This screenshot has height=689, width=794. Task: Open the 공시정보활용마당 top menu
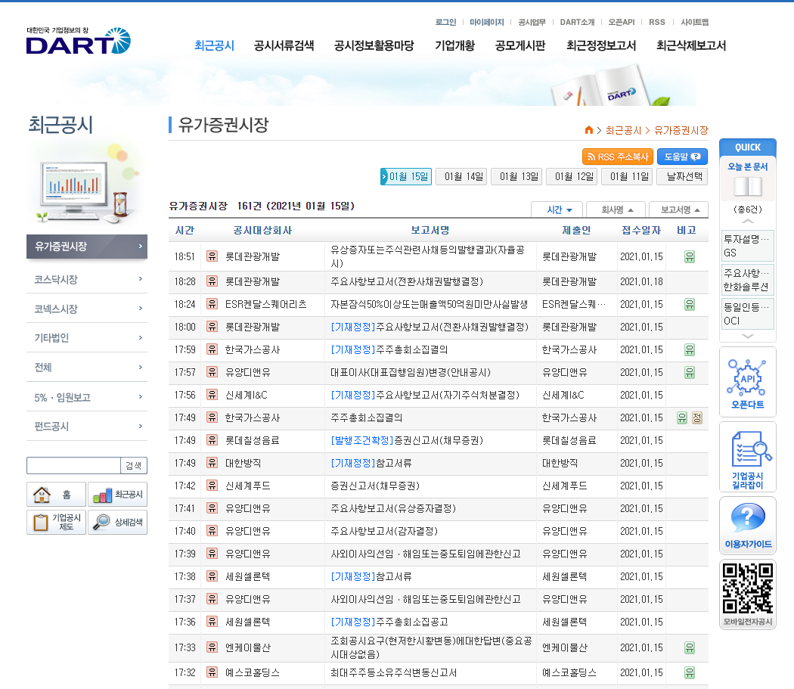(374, 45)
